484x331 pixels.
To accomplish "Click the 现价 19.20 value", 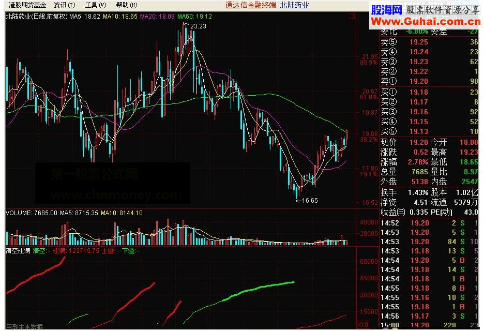I will pyautogui.click(x=418, y=142).
